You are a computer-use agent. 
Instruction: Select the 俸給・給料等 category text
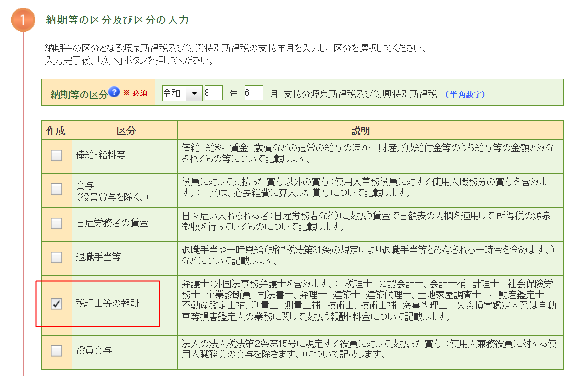[x=101, y=155]
